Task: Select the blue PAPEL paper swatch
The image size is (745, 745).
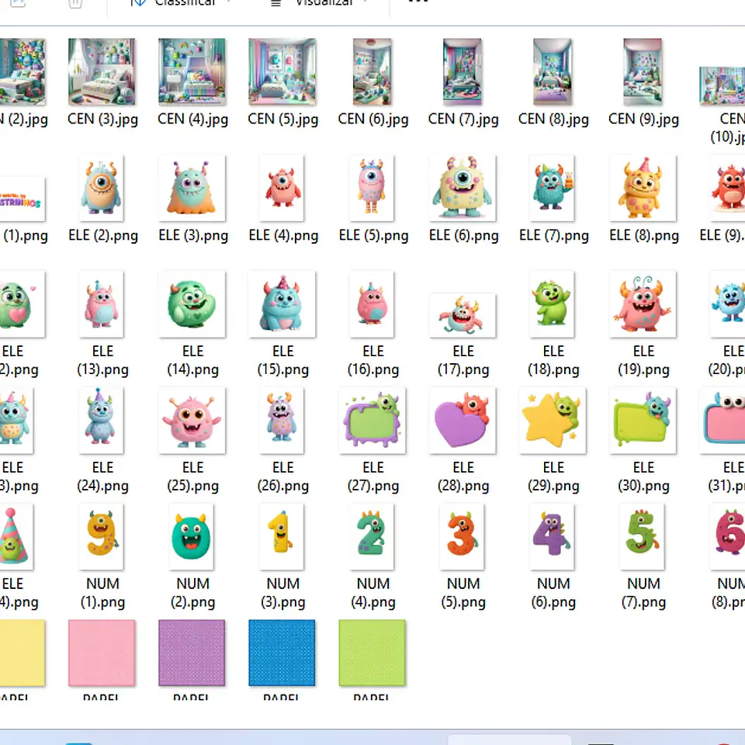Action: [282, 653]
